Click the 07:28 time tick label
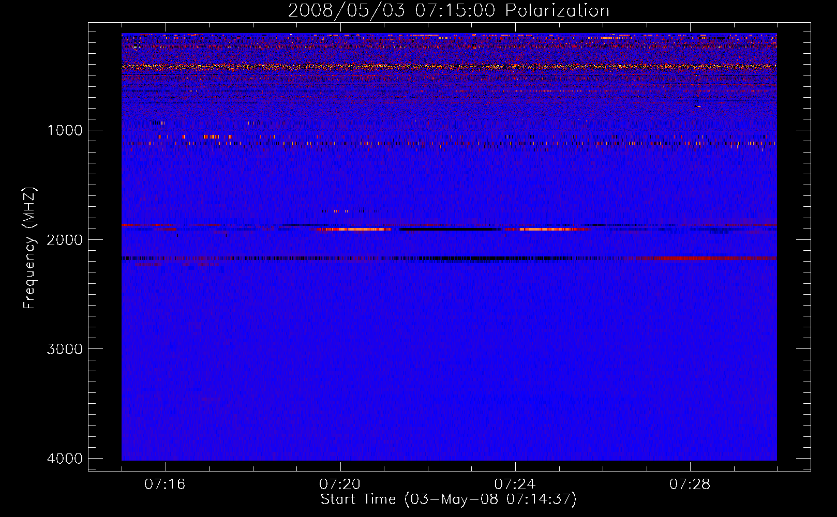Image resolution: width=837 pixels, height=517 pixels. 690,484
